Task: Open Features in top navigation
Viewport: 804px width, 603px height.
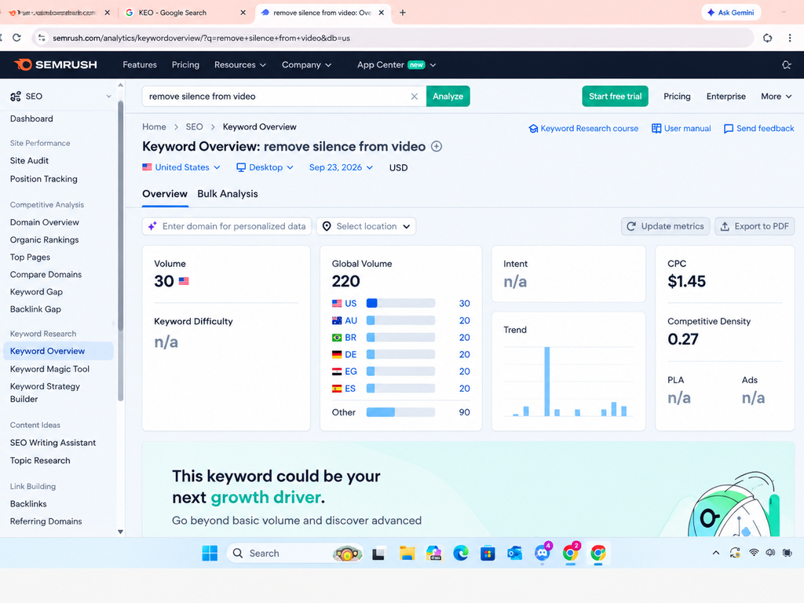Action: pyautogui.click(x=140, y=64)
